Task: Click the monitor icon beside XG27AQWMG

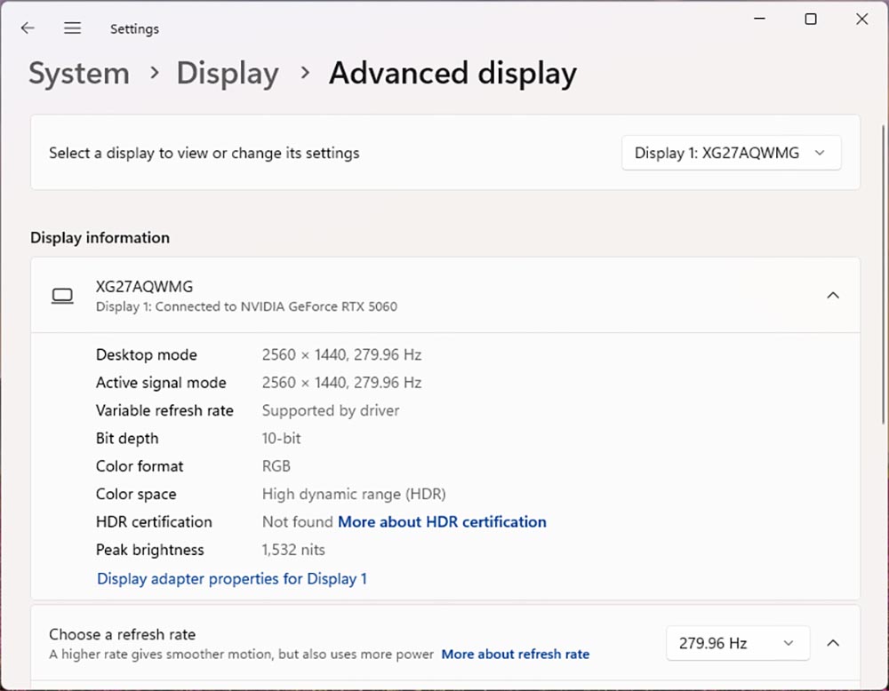Action: [x=62, y=296]
